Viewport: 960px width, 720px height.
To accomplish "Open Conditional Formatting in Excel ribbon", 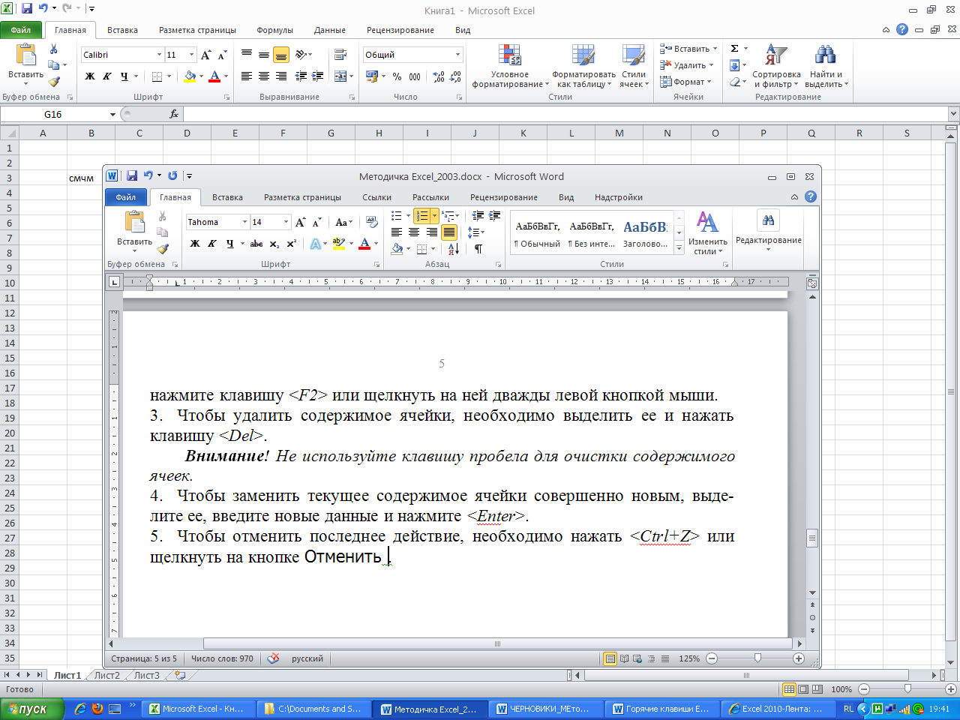I will tap(510, 67).
